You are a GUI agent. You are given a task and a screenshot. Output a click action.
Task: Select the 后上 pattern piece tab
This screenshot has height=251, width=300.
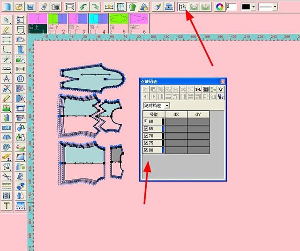37,24
